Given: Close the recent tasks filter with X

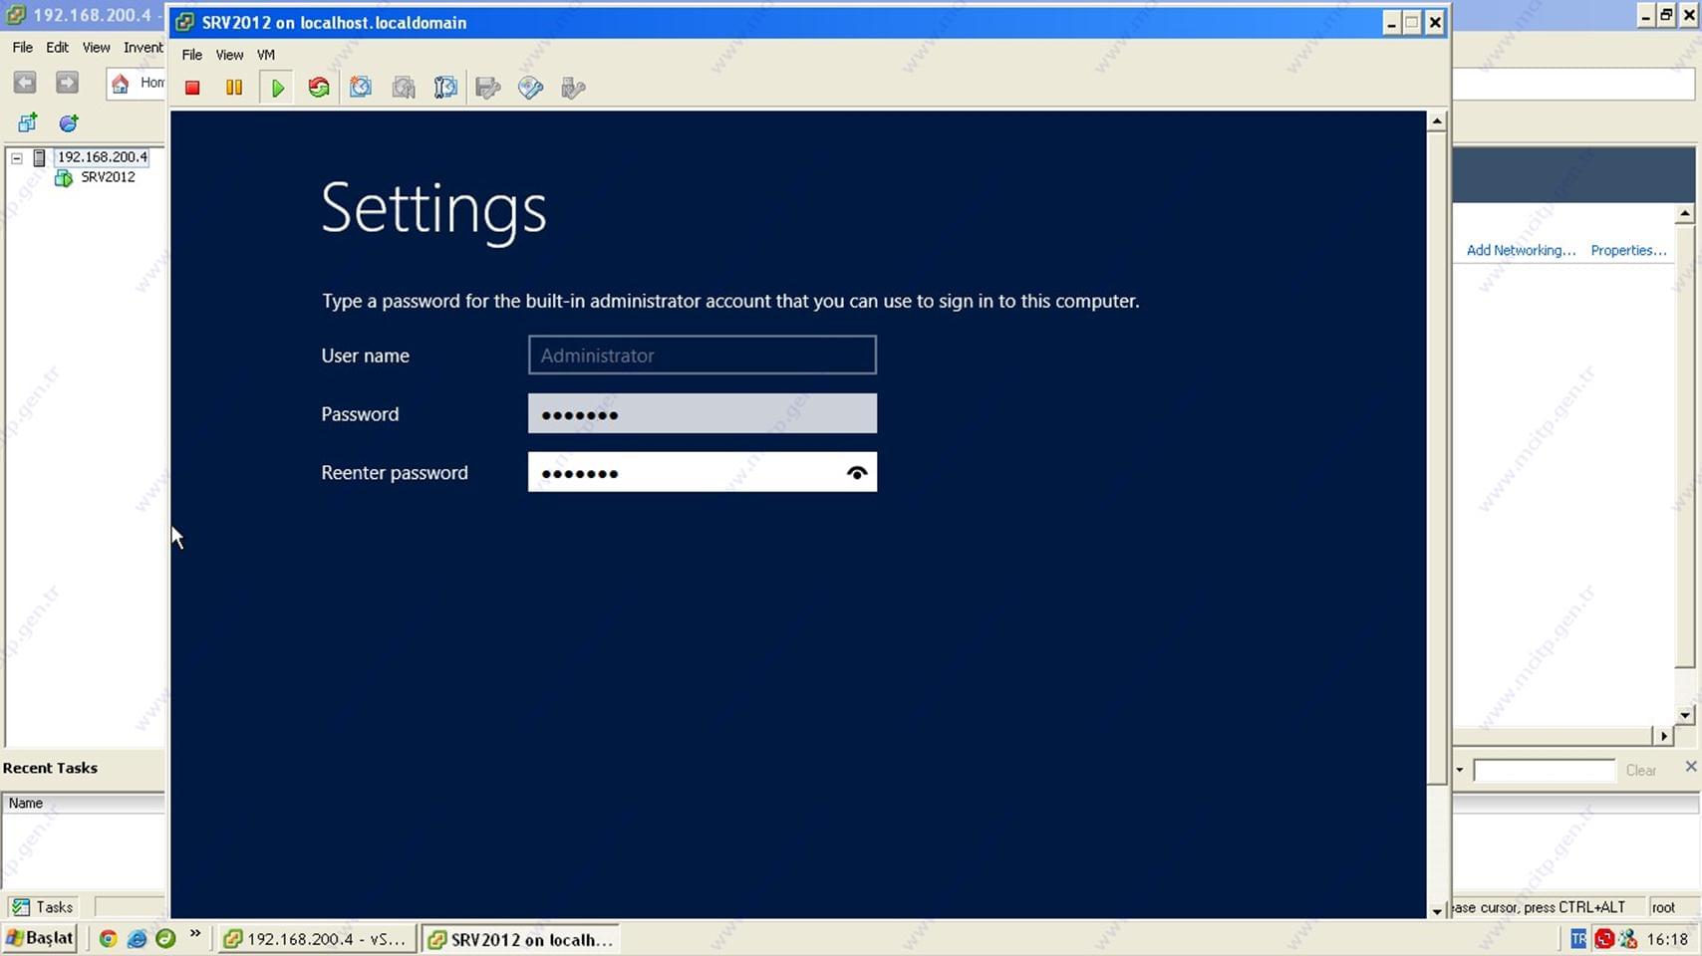Looking at the screenshot, I should (x=1690, y=766).
